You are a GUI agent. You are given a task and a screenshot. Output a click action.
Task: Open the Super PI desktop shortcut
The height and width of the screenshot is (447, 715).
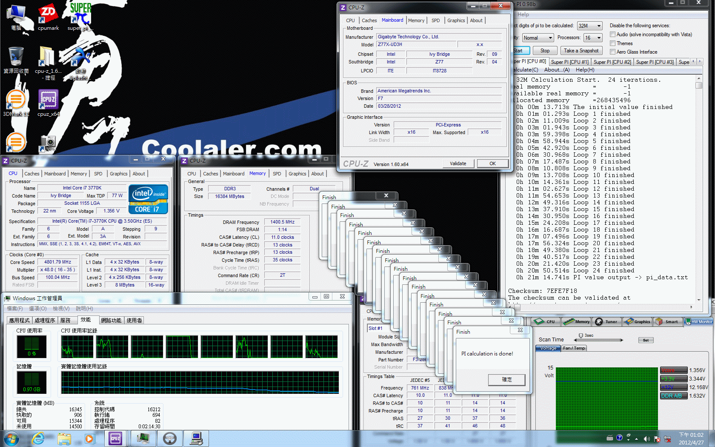80,17
